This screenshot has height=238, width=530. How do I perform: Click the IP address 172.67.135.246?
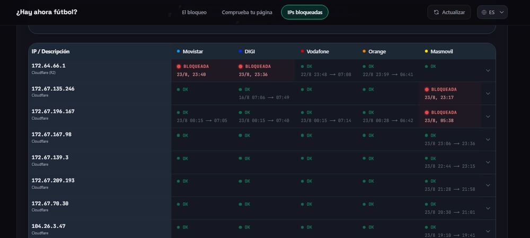coord(53,89)
